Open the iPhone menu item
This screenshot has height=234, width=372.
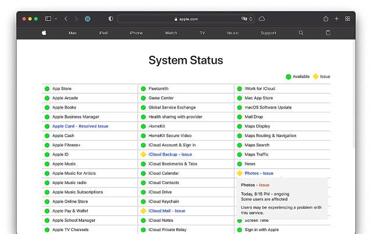click(136, 33)
